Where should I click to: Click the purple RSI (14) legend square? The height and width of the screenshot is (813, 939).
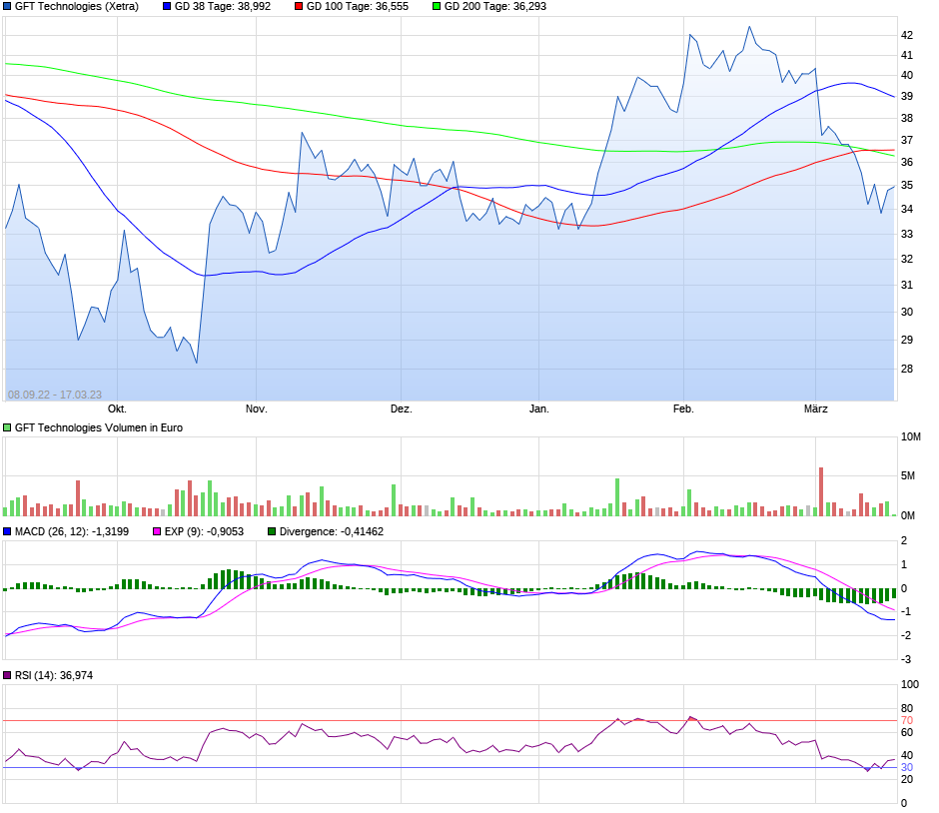click(7, 675)
